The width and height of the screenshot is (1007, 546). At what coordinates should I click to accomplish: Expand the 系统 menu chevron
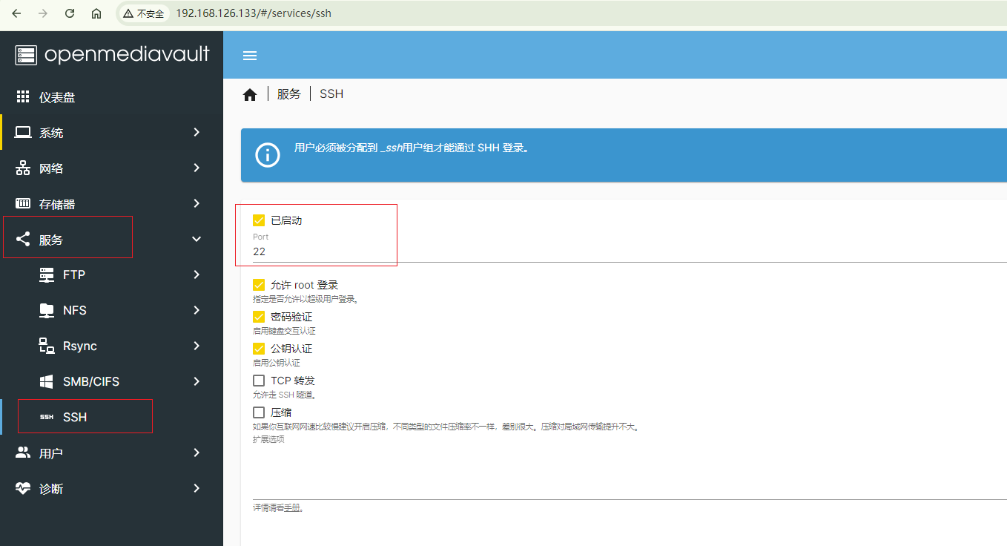click(x=197, y=132)
